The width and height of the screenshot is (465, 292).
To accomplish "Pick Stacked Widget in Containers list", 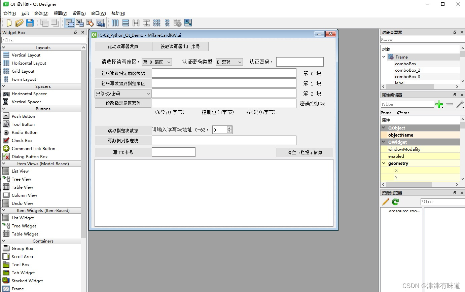I will point(27,281).
